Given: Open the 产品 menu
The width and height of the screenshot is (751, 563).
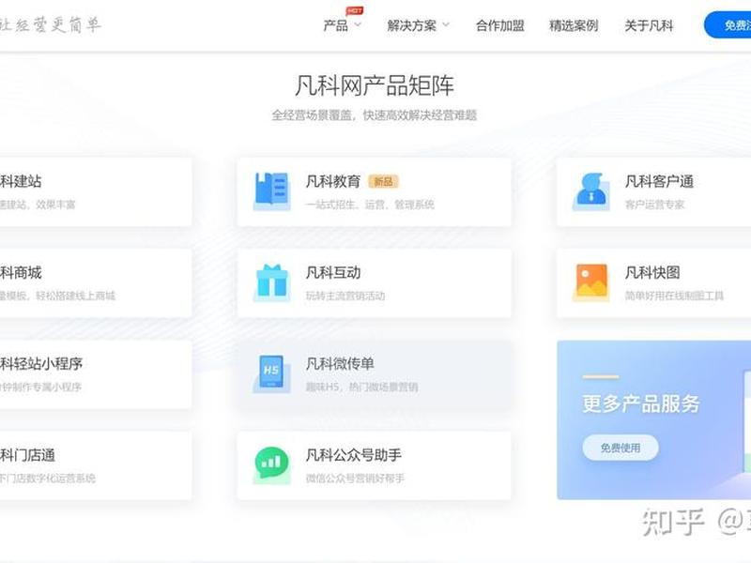Looking at the screenshot, I should (x=336, y=25).
